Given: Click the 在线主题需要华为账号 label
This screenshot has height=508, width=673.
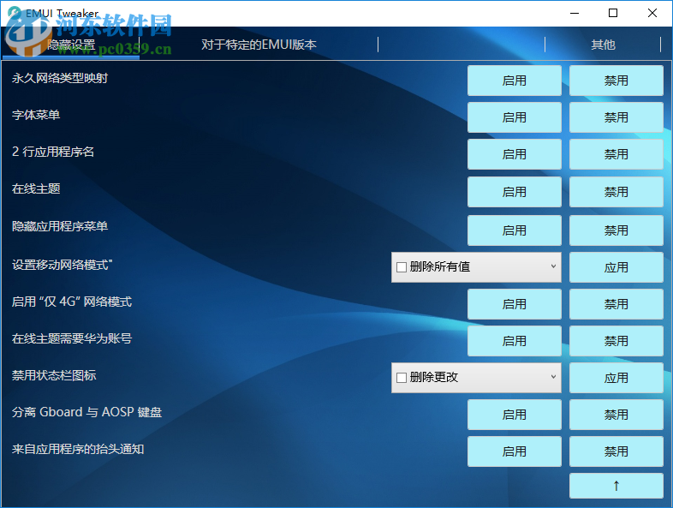Looking at the screenshot, I should pyautogui.click(x=72, y=338).
